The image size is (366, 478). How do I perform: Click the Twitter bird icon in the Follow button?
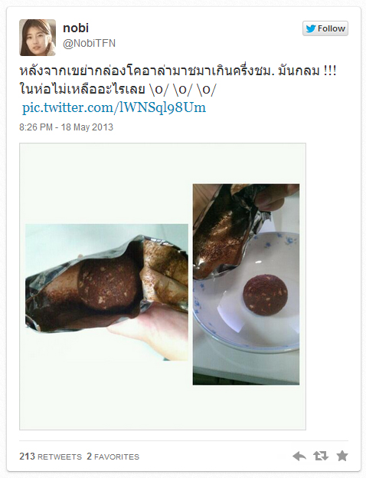coord(311,28)
